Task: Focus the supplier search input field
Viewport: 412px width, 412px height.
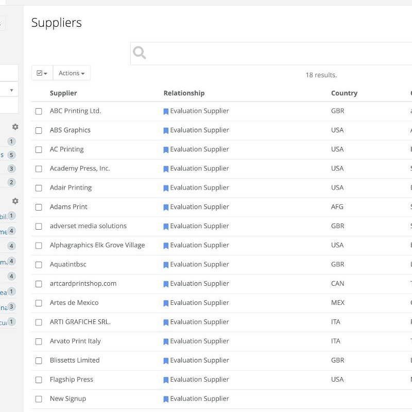Action: pos(271,54)
